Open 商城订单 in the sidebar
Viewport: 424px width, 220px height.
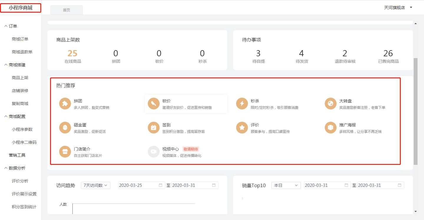click(20, 39)
